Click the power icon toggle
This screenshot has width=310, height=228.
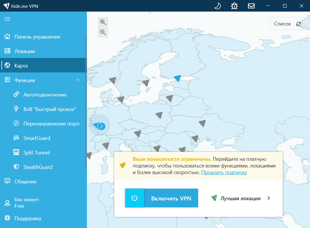pyautogui.click(x=134, y=198)
